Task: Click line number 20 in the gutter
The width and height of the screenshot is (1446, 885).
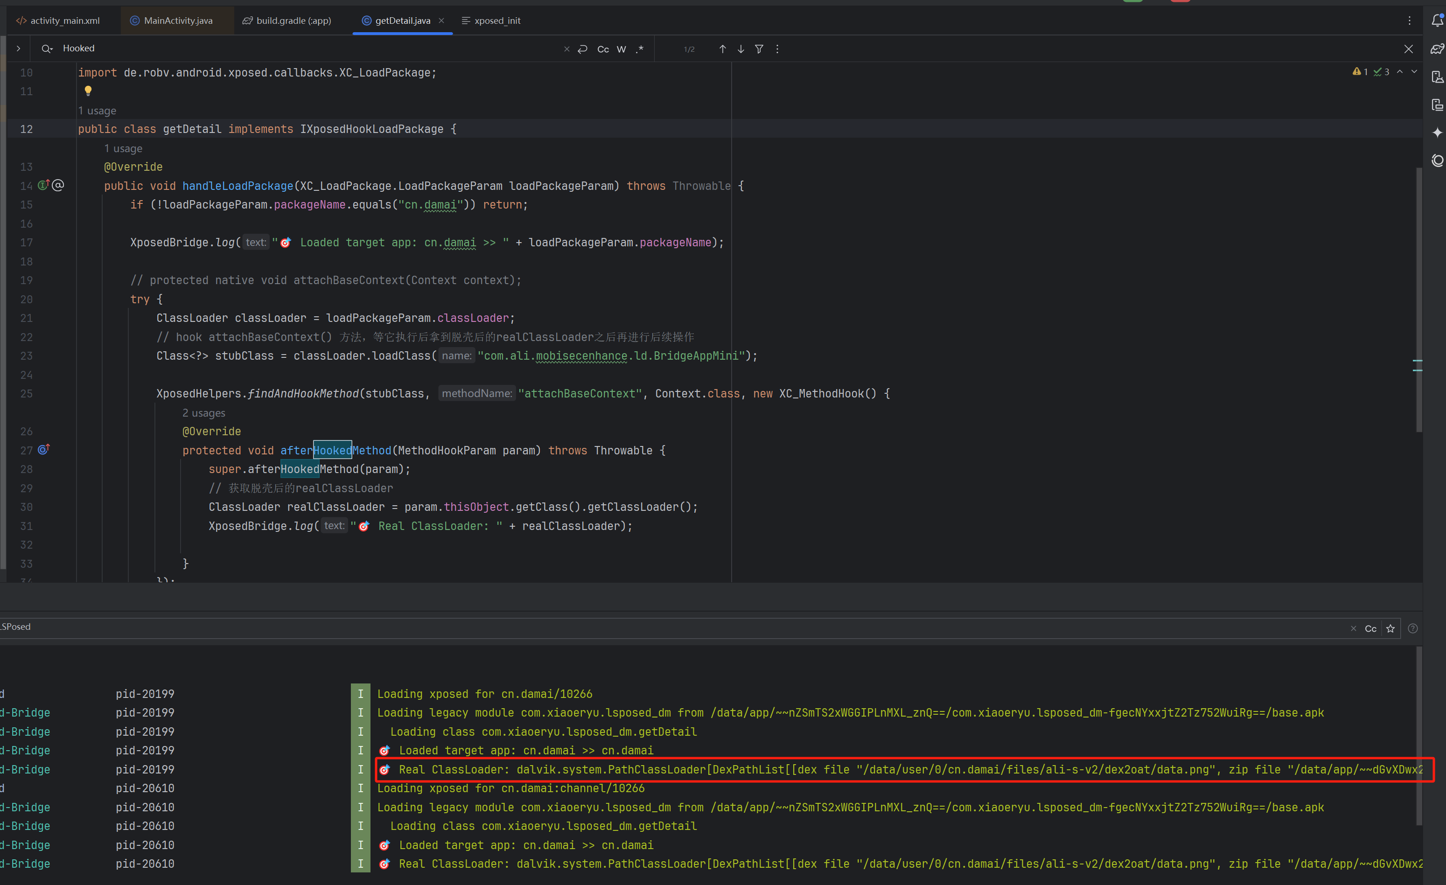Action: coord(27,300)
